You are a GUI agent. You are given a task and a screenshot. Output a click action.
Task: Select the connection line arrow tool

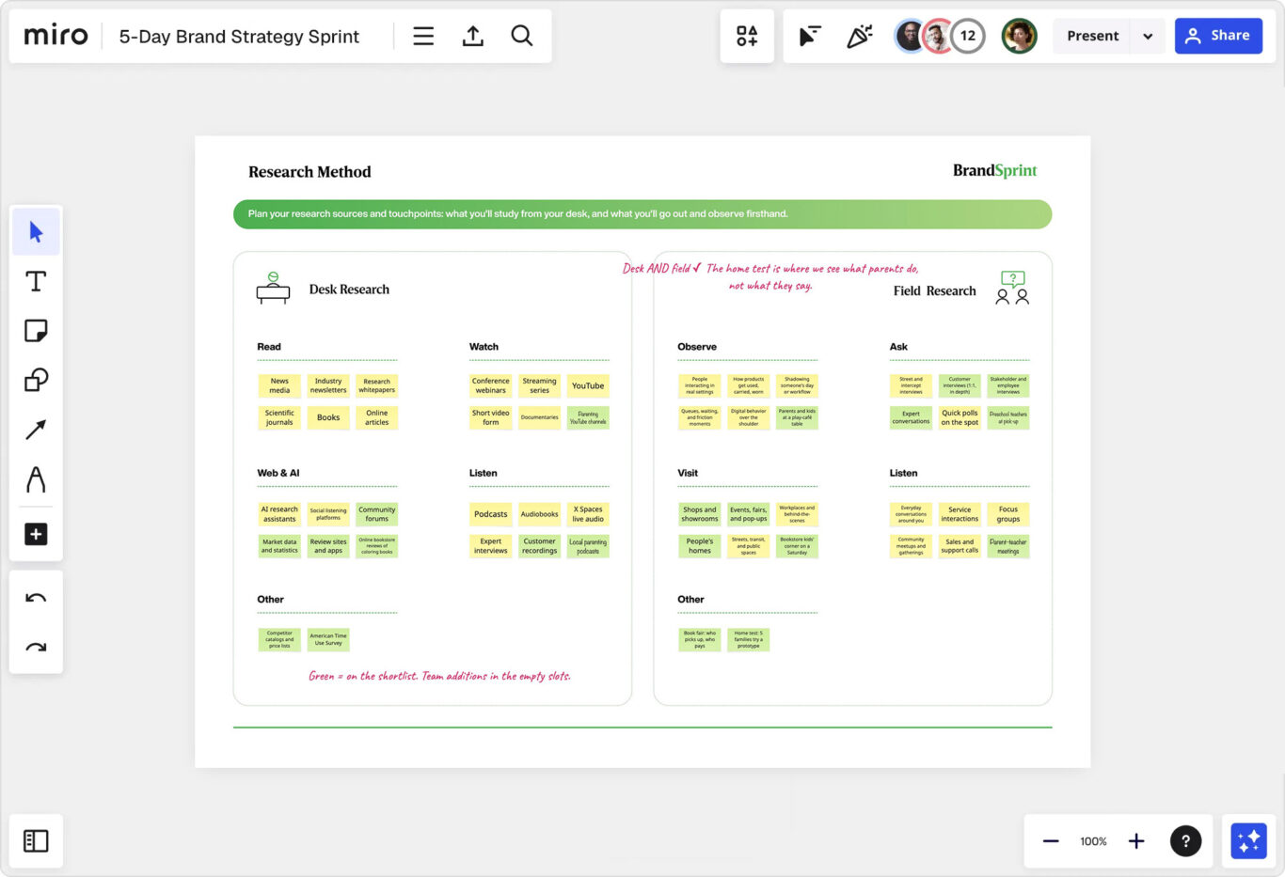click(x=36, y=430)
